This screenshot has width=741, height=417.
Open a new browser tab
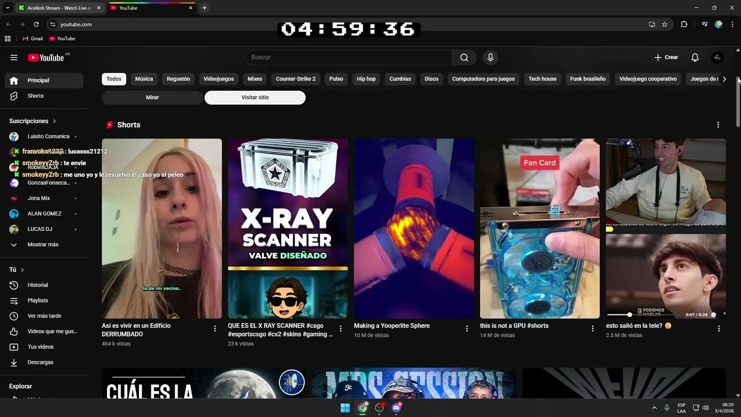coord(204,8)
